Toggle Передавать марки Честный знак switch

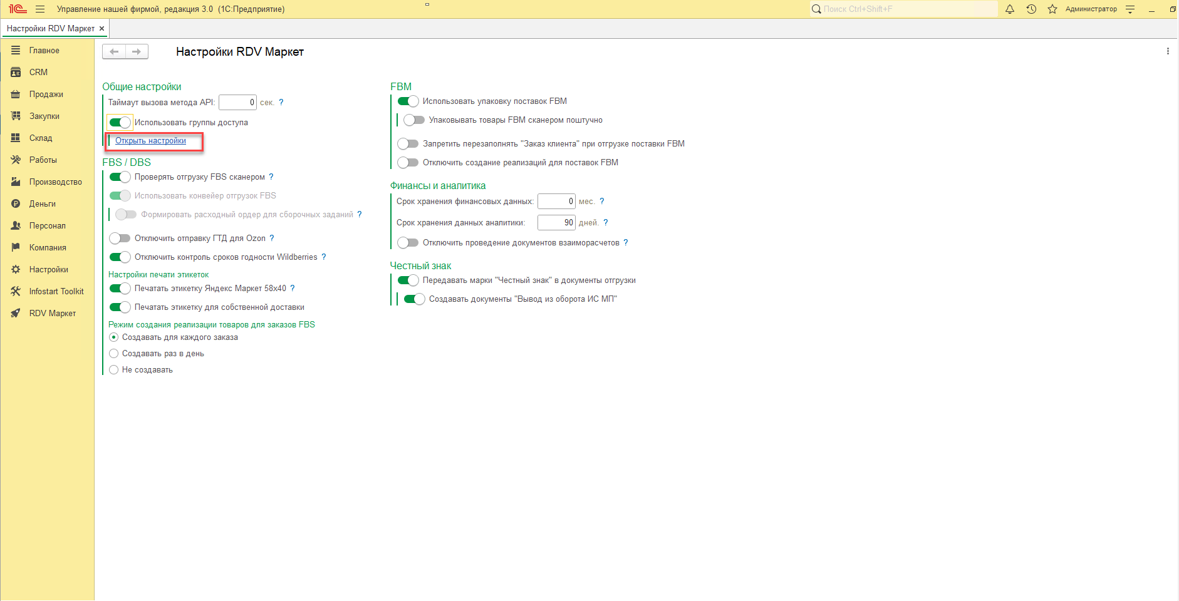pos(408,280)
